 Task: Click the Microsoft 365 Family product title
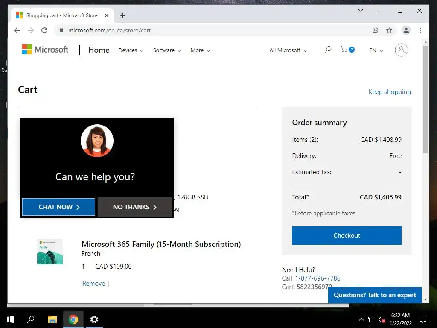[x=161, y=244]
